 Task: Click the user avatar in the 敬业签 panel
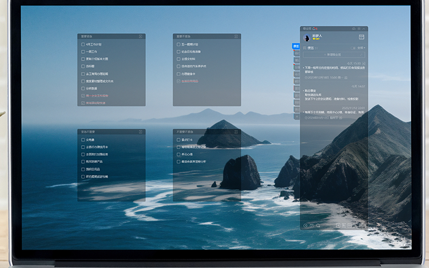tap(307, 38)
